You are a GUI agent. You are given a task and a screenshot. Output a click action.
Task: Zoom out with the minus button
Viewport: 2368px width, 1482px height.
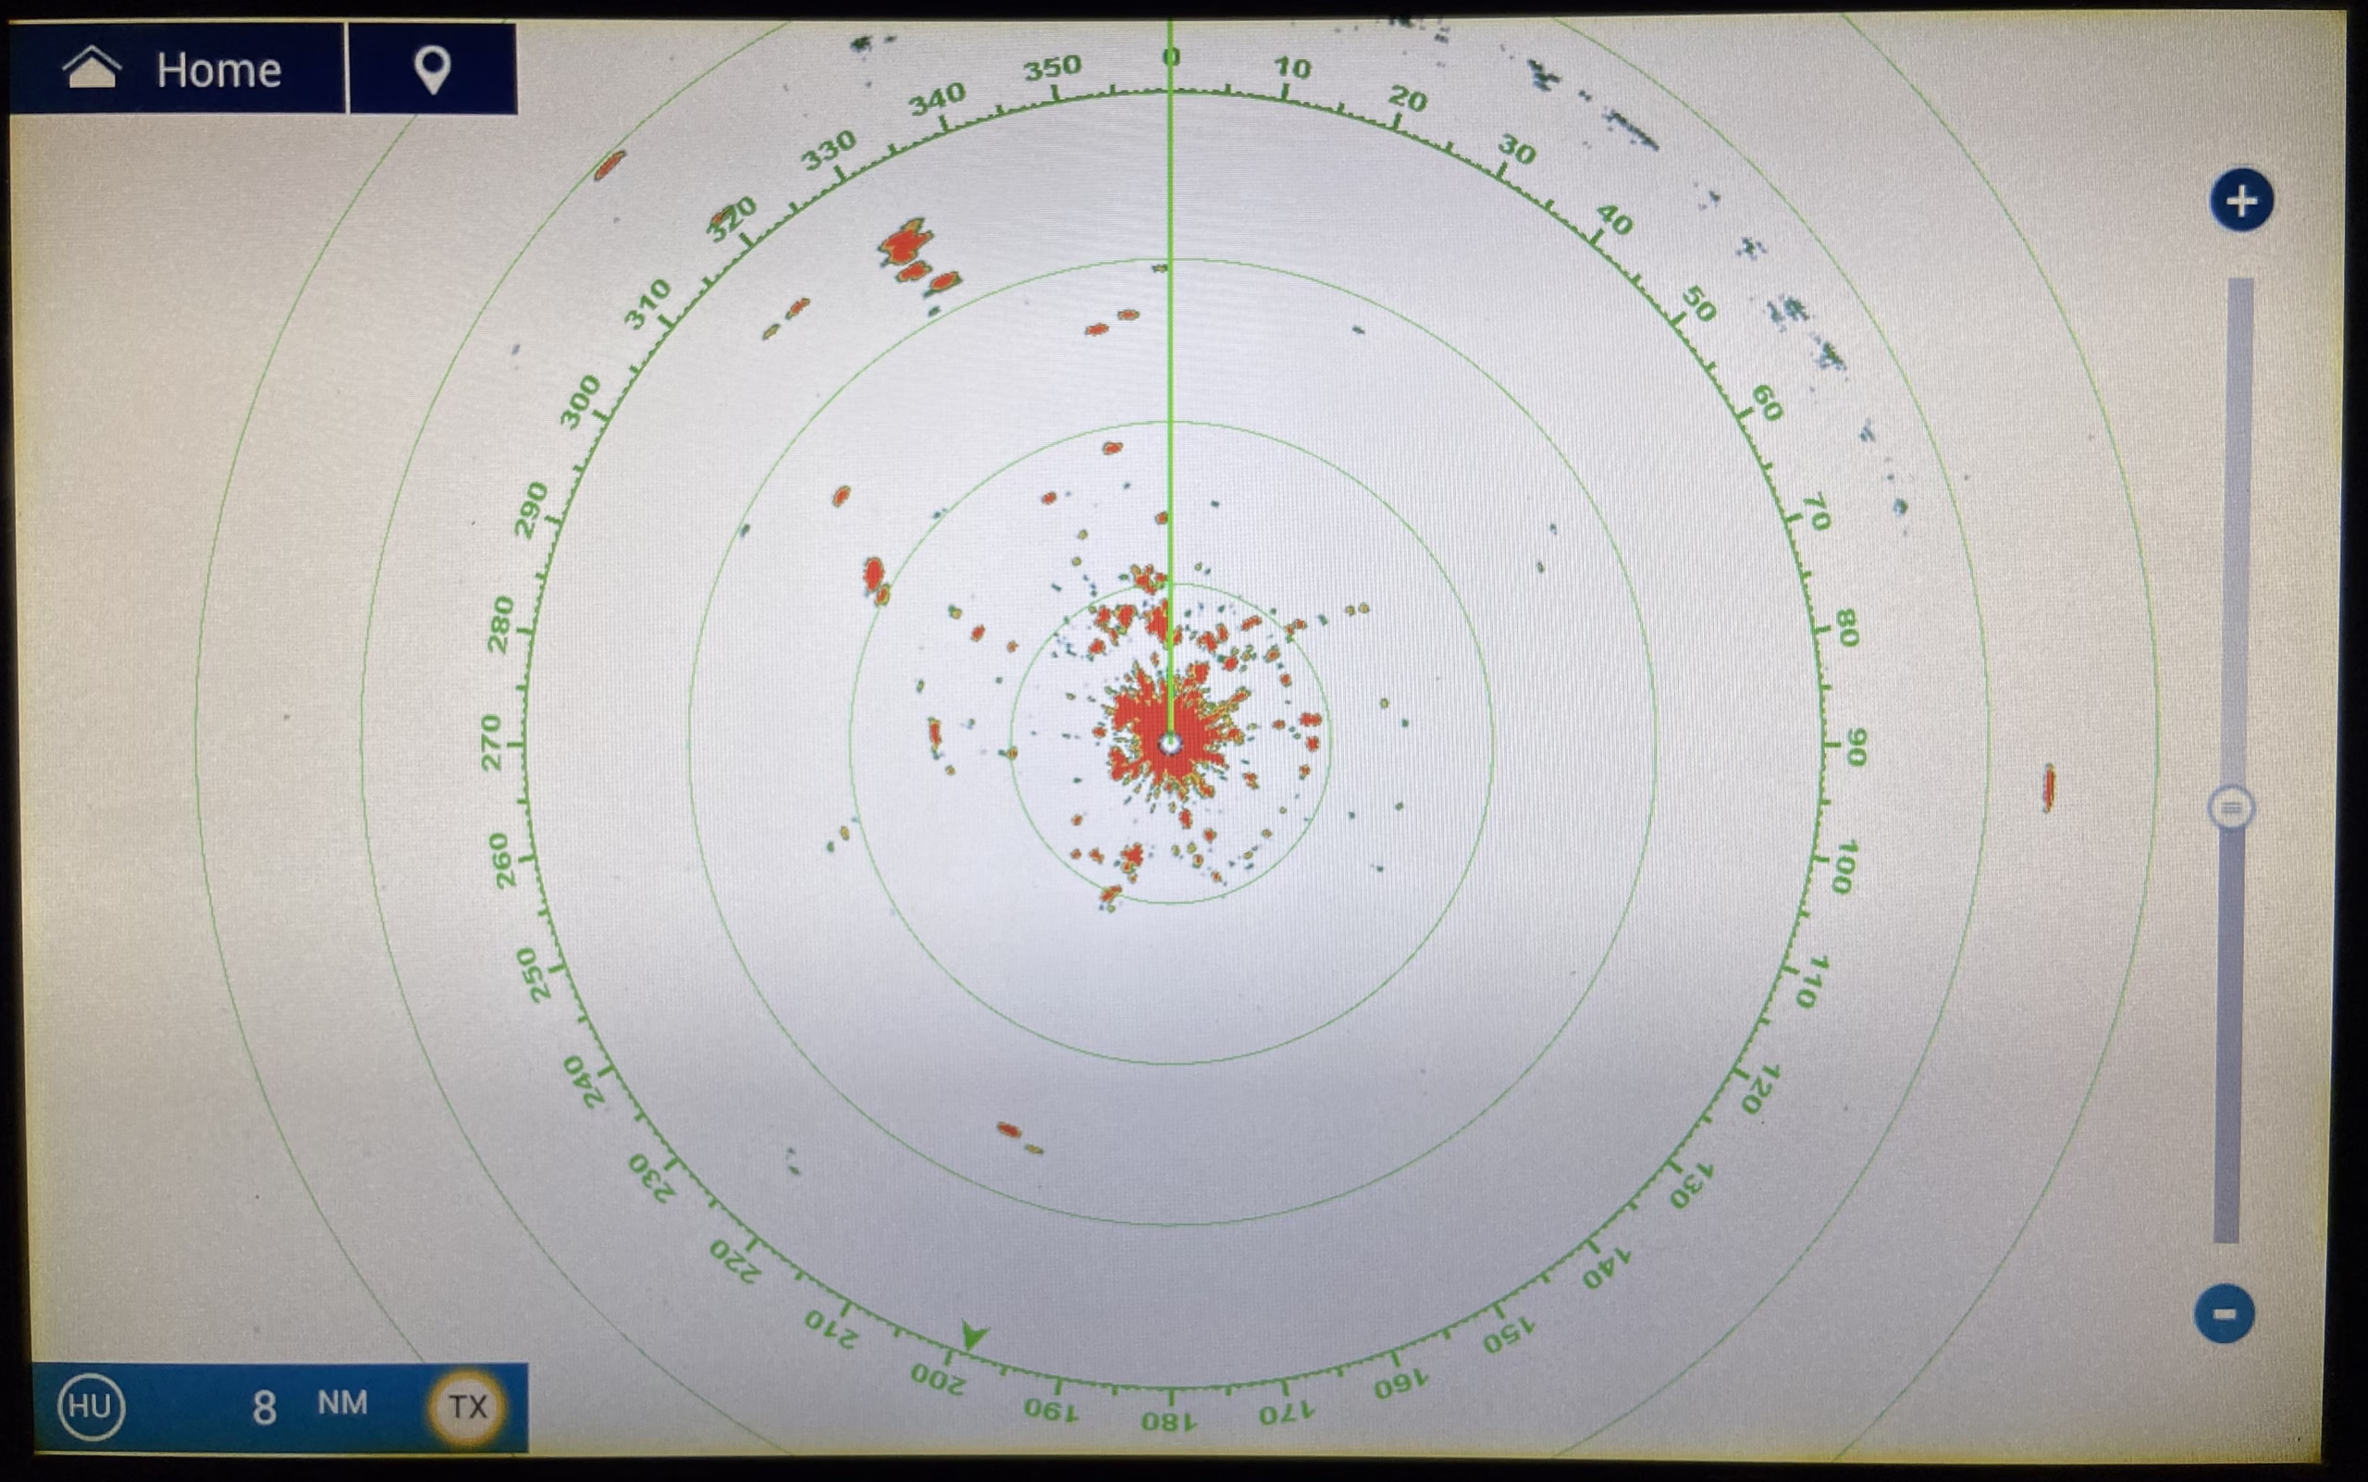pos(2225,1314)
